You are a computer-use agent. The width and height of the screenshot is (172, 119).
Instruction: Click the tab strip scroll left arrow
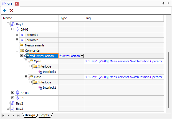coord(163,3)
